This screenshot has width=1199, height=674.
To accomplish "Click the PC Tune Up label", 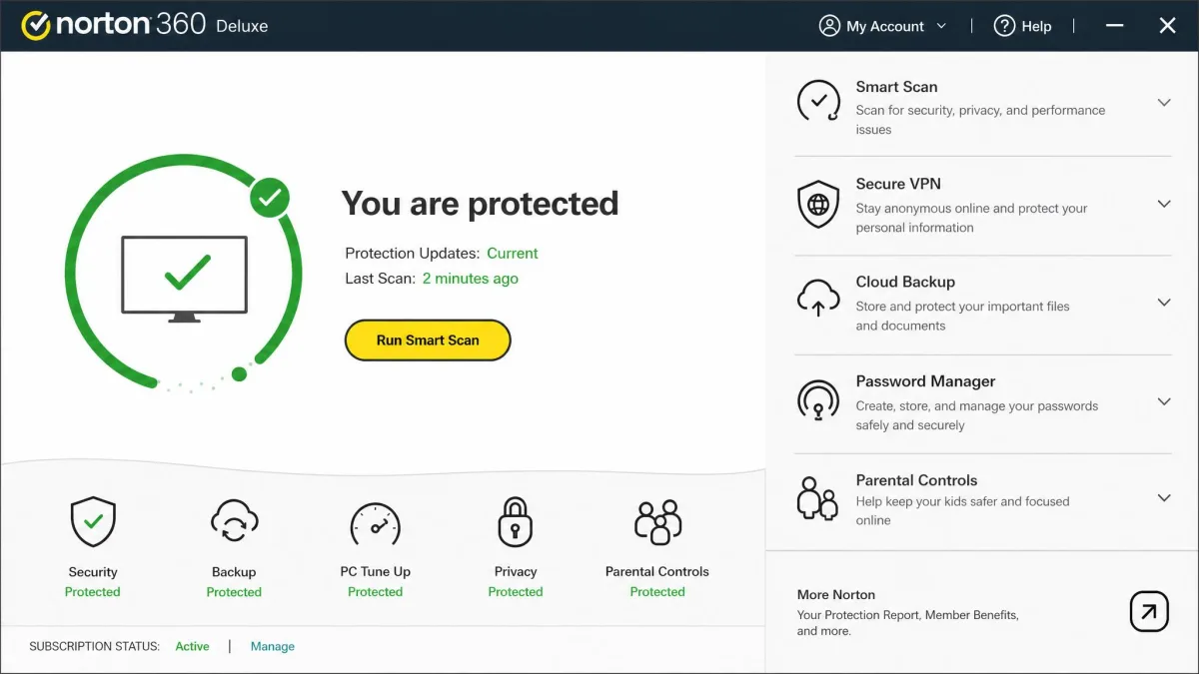I will coord(376,572).
